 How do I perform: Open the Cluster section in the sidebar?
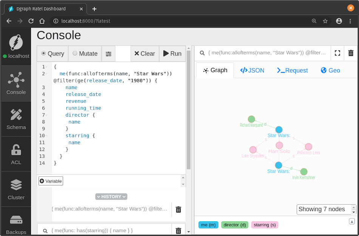(x=16, y=189)
